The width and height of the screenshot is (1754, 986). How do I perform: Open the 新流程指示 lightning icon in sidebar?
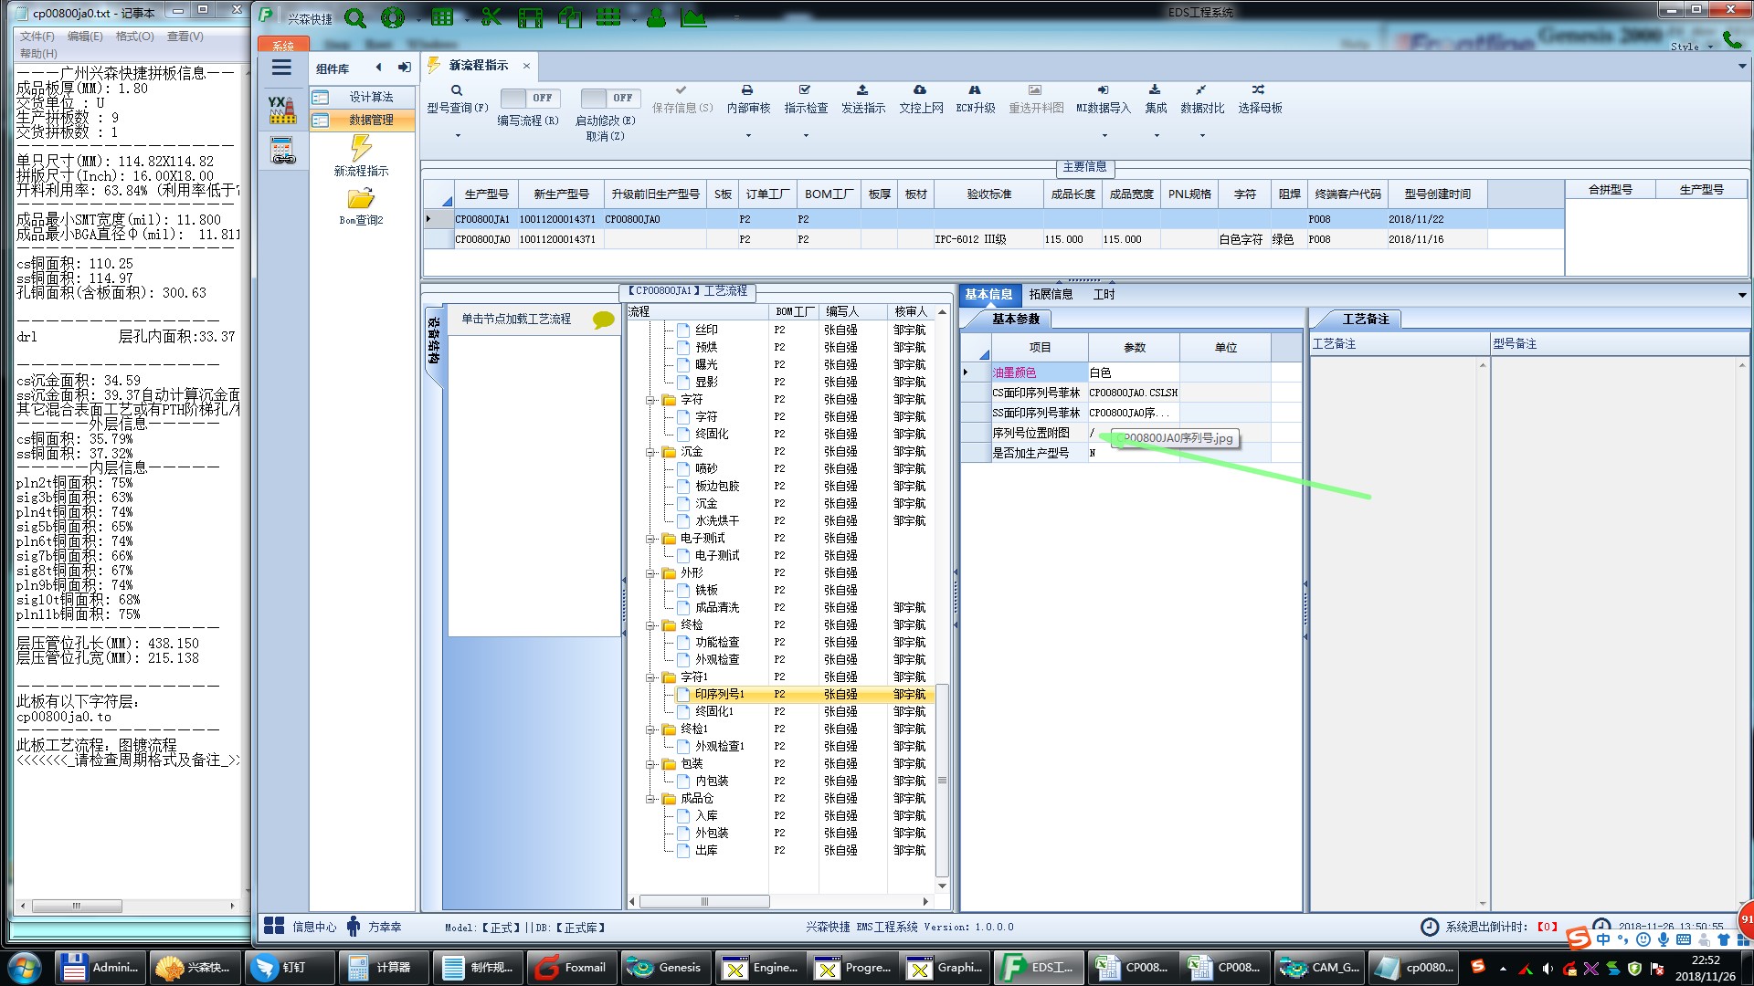362,149
